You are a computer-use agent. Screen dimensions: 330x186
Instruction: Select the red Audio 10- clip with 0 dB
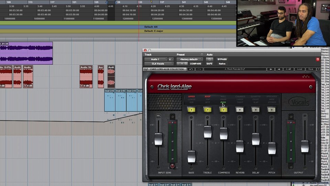tap(86, 76)
